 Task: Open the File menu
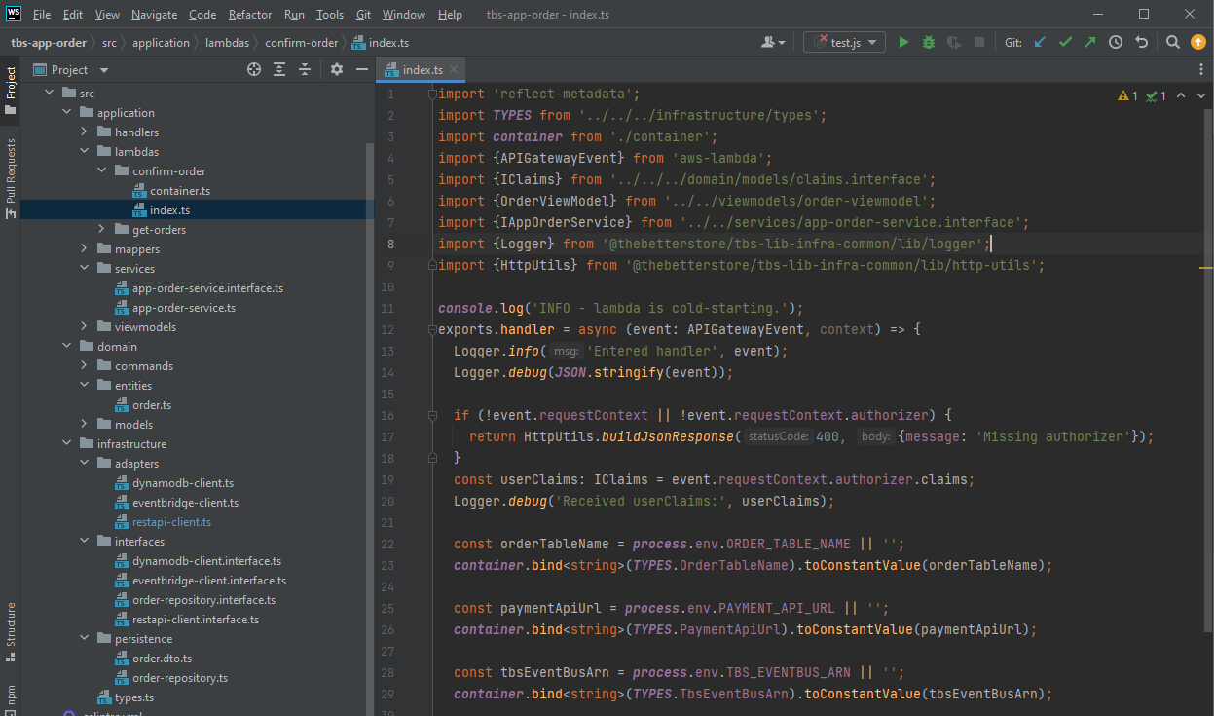click(x=42, y=15)
